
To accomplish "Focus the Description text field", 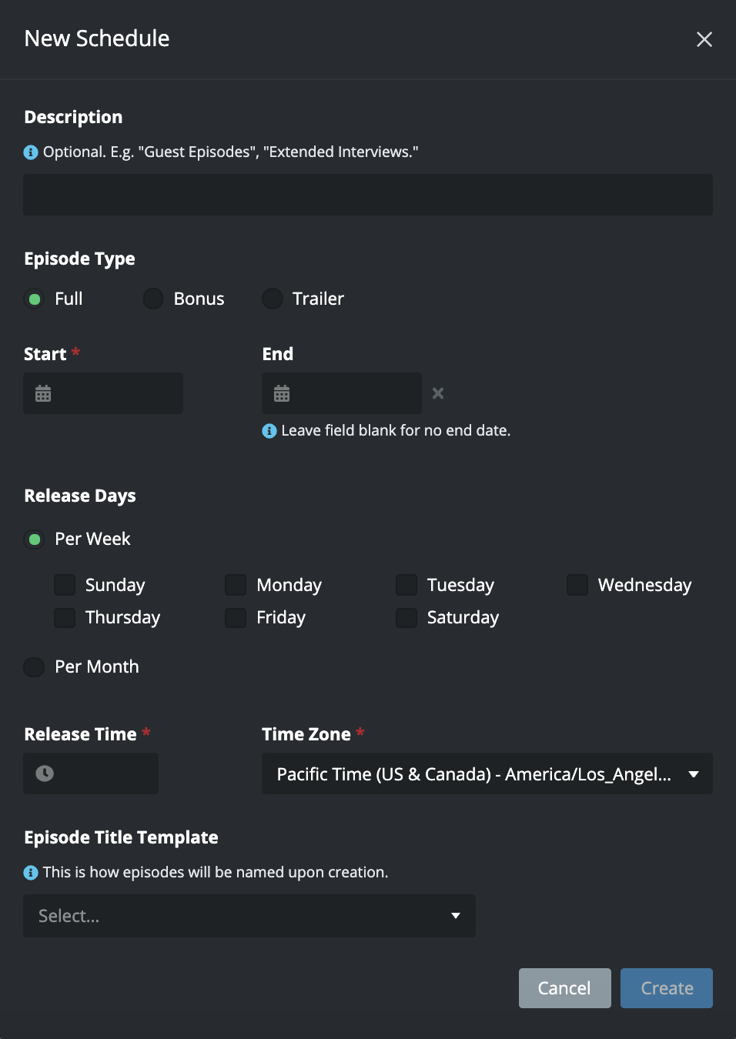I will point(367,195).
